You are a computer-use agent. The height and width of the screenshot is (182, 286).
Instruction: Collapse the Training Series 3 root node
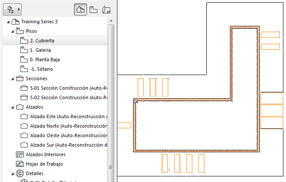(x=8, y=22)
